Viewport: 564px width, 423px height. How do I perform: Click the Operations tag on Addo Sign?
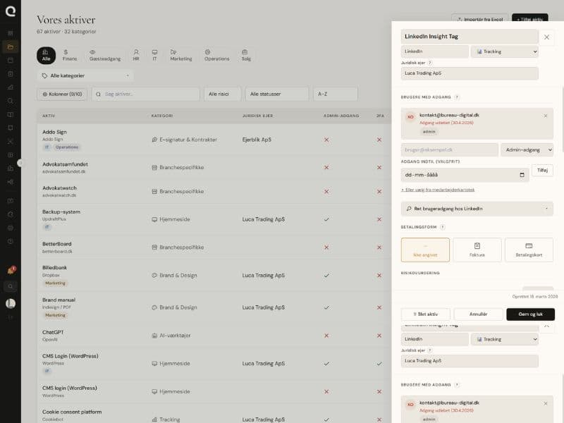(66, 147)
